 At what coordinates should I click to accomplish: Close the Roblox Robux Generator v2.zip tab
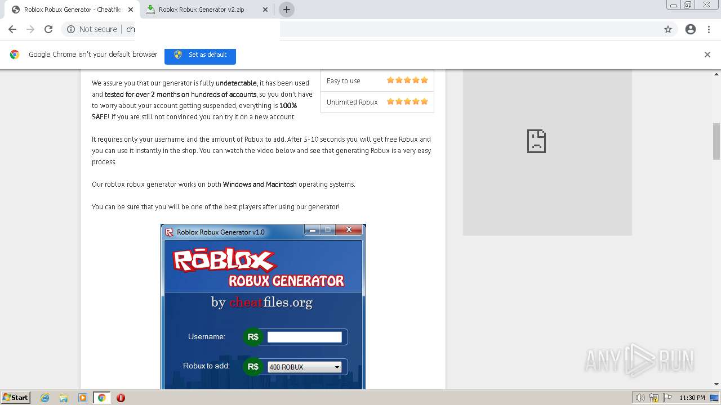tap(266, 10)
